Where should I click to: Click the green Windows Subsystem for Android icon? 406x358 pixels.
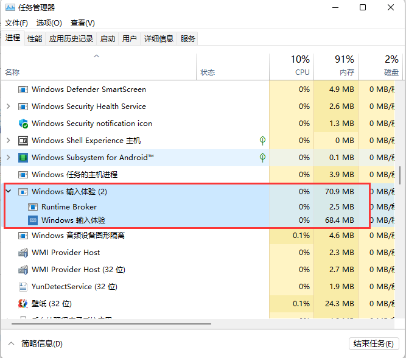point(23,158)
